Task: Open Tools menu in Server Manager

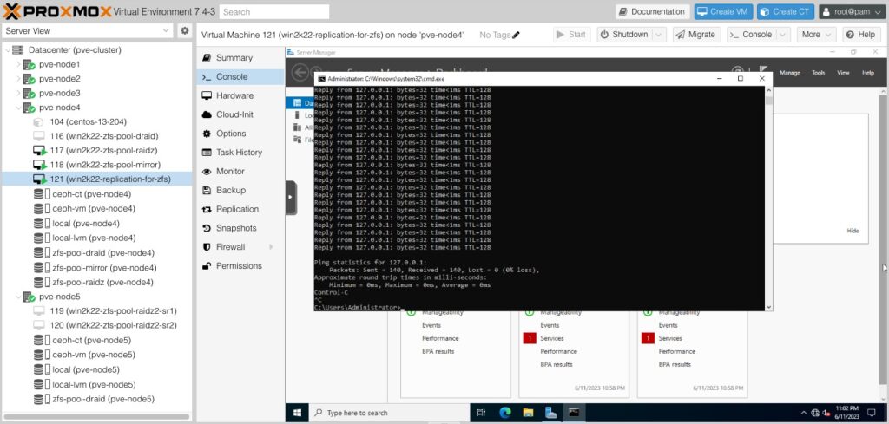Action: (x=818, y=73)
